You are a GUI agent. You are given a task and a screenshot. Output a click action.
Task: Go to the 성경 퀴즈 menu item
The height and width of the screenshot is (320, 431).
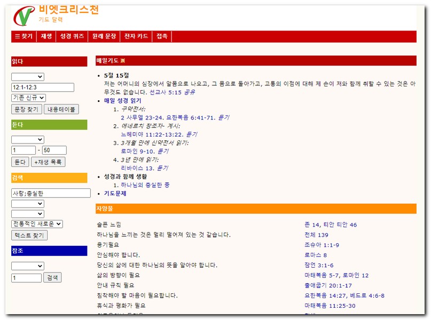pos(72,36)
